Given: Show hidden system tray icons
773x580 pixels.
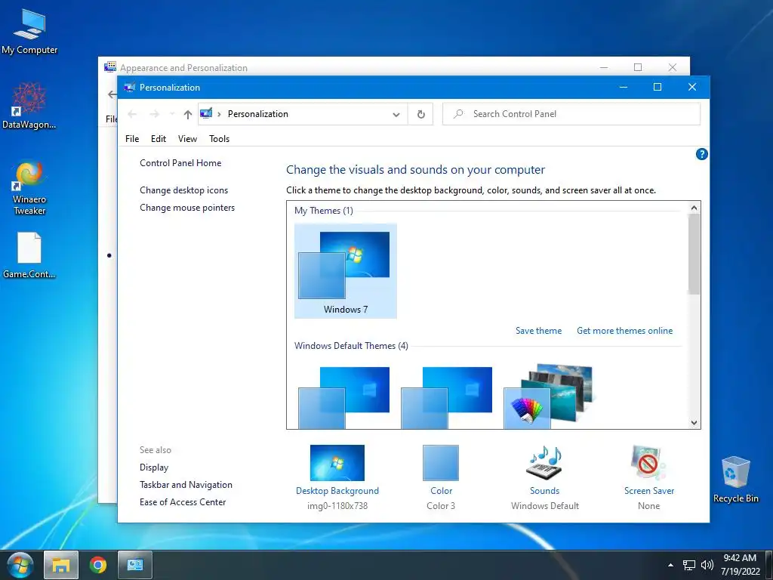Looking at the screenshot, I should click(670, 565).
